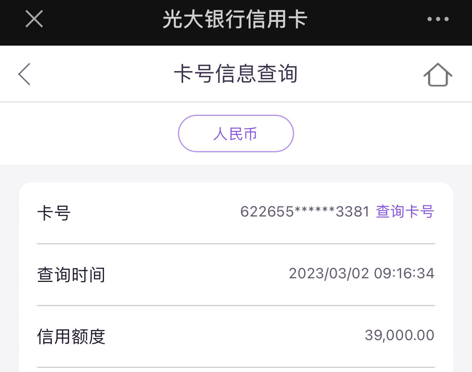Click the 卡号 row label

click(54, 213)
